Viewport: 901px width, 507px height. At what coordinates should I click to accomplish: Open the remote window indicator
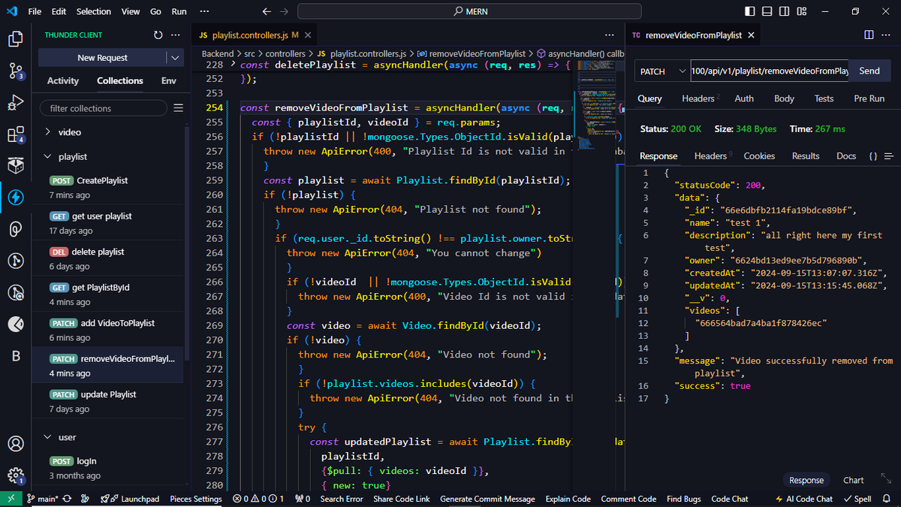pos(11,499)
